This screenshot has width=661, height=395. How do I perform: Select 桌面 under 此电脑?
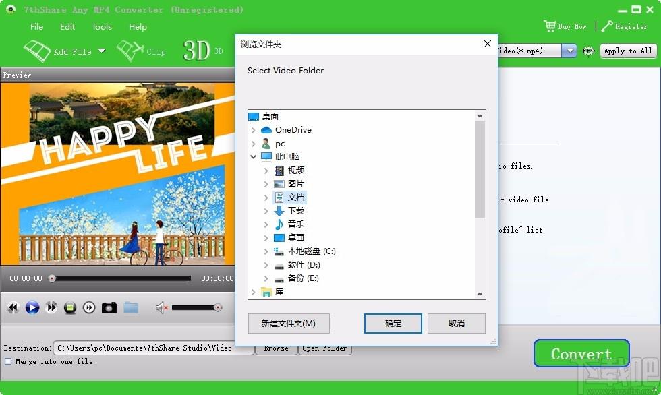(289, 238)
